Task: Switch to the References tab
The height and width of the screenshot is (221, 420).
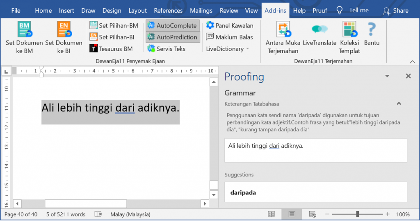Action: [x=168, y=11]
